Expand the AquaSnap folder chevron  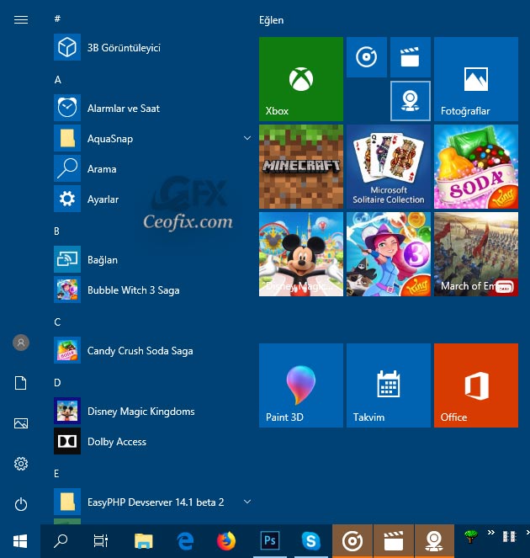point(247,138)
